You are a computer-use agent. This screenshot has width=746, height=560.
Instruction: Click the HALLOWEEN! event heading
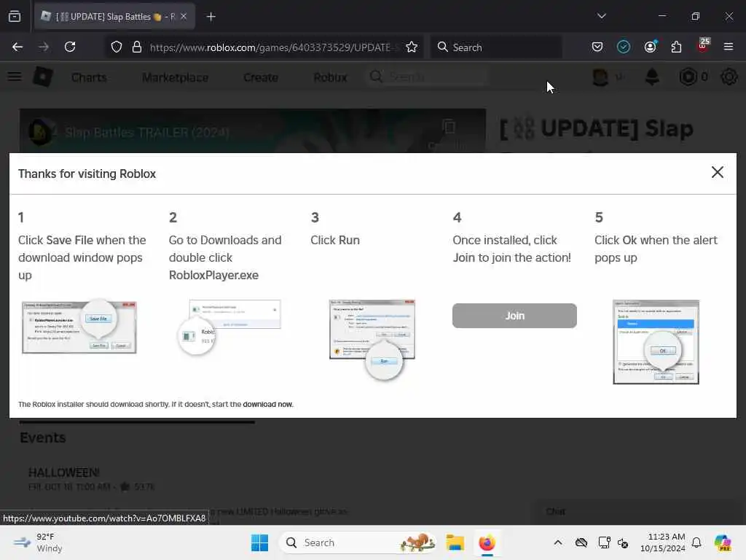coord(64,472)
